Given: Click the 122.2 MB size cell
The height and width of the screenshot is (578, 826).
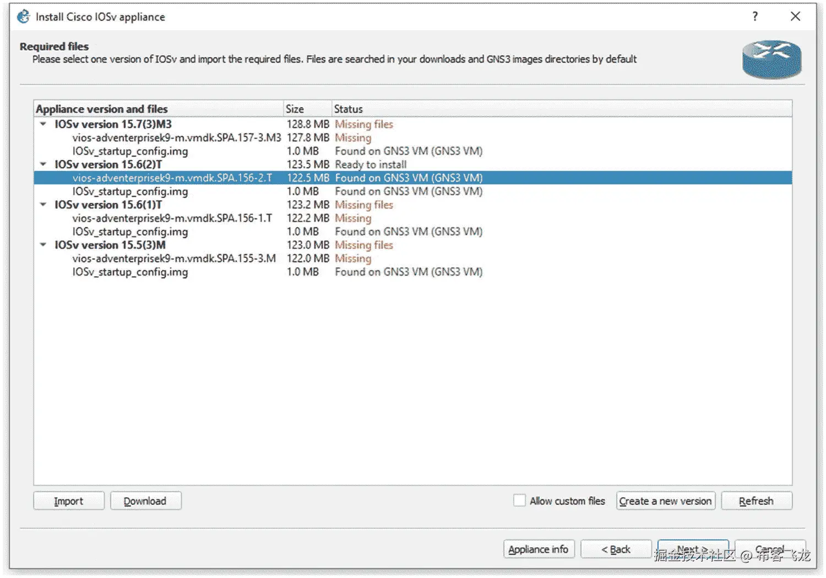Looking at the screenshot, I should [308, 218].
